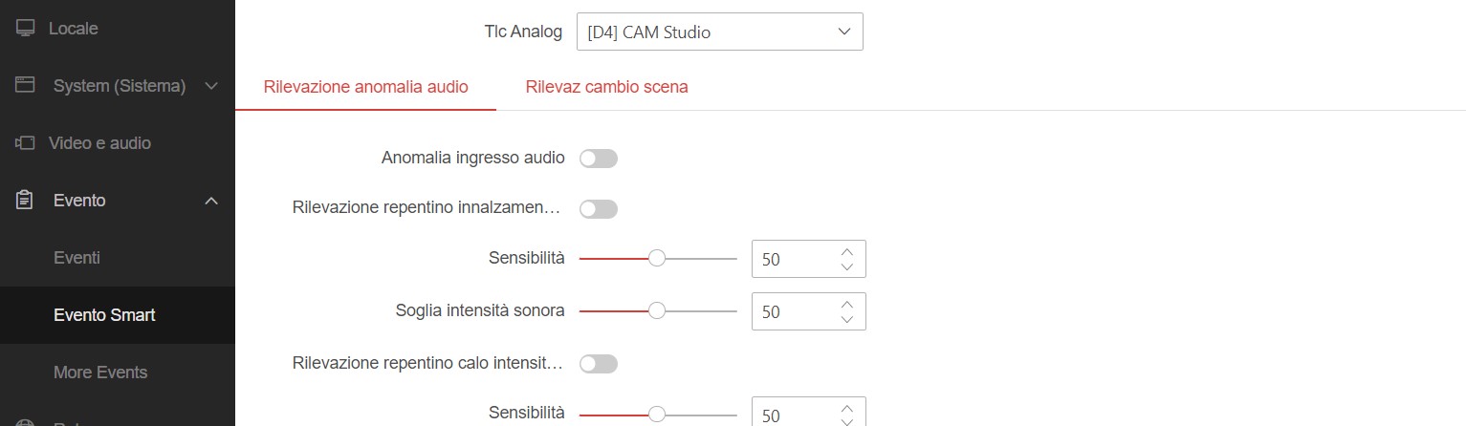Switch to the Rilevaz cambio scena tab

tap(606, 87)
